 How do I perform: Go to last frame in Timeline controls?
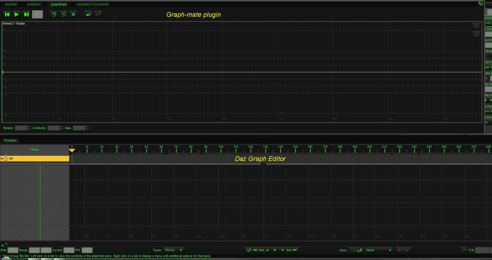point(295,250)
